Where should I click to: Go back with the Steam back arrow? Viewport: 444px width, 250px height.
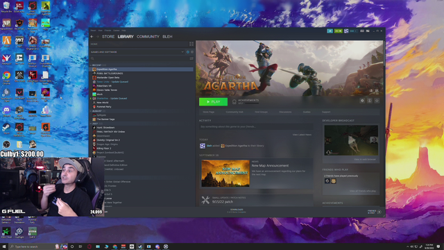(x=92, y=37)
